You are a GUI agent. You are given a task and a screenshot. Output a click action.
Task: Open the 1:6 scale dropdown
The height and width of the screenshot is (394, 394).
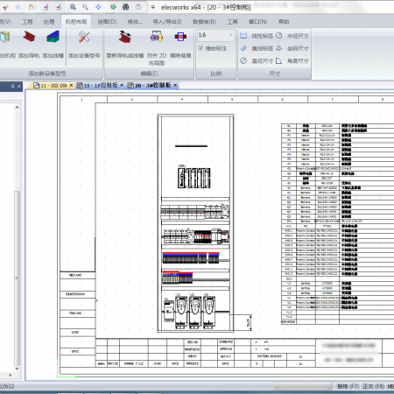pos(231,35)
